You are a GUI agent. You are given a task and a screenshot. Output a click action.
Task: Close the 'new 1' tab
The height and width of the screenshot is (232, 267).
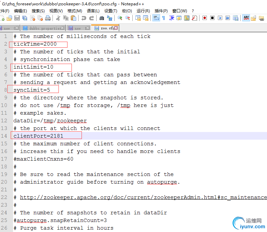click(x=87, y=28)
